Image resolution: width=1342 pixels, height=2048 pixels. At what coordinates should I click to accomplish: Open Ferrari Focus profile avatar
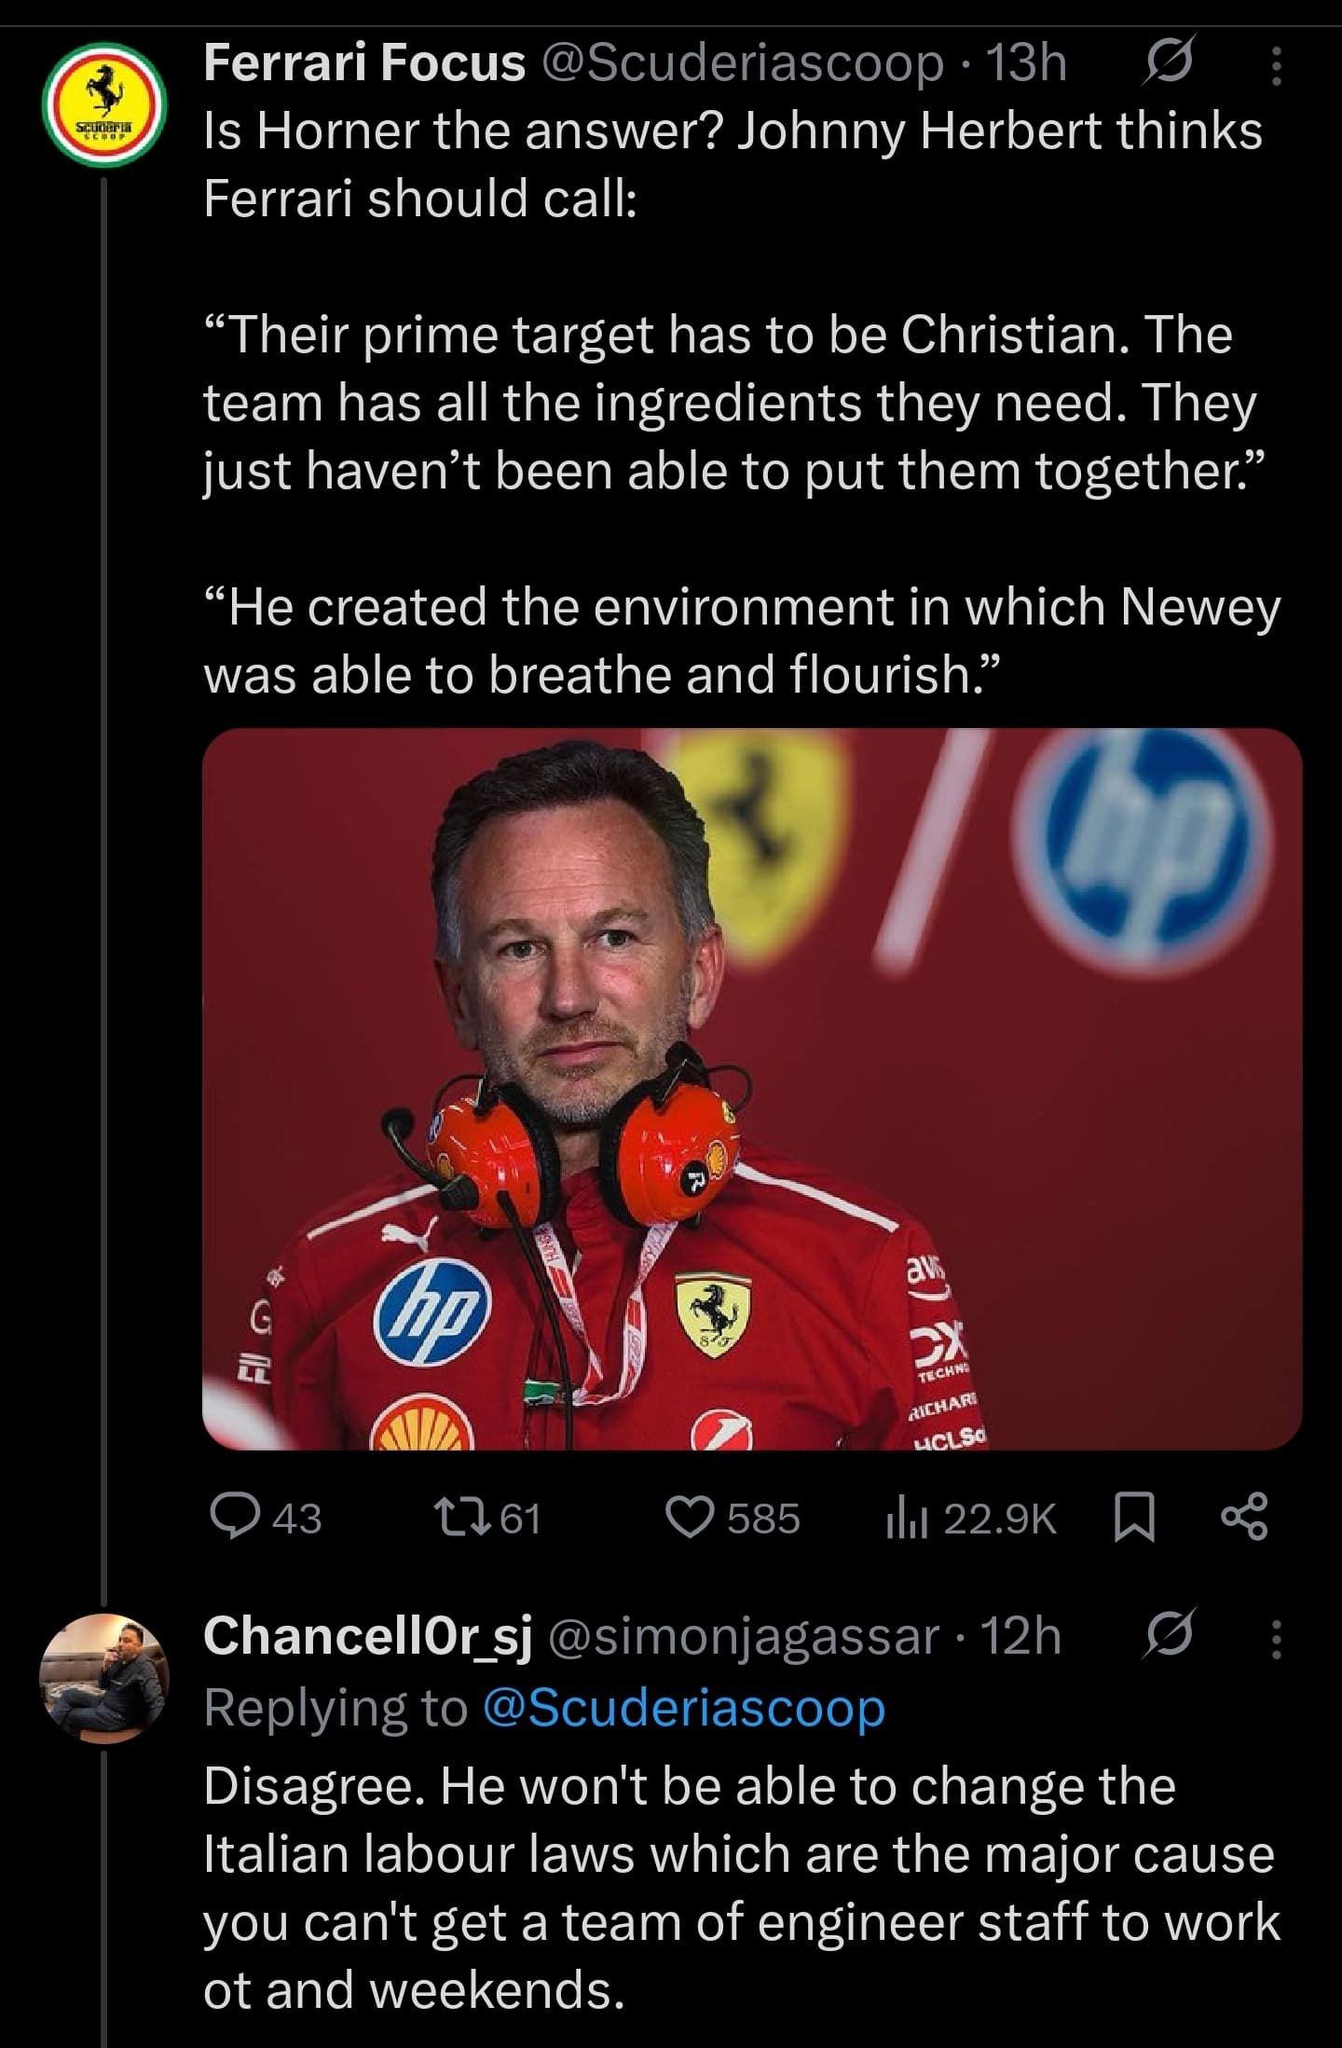click(103, 103)
